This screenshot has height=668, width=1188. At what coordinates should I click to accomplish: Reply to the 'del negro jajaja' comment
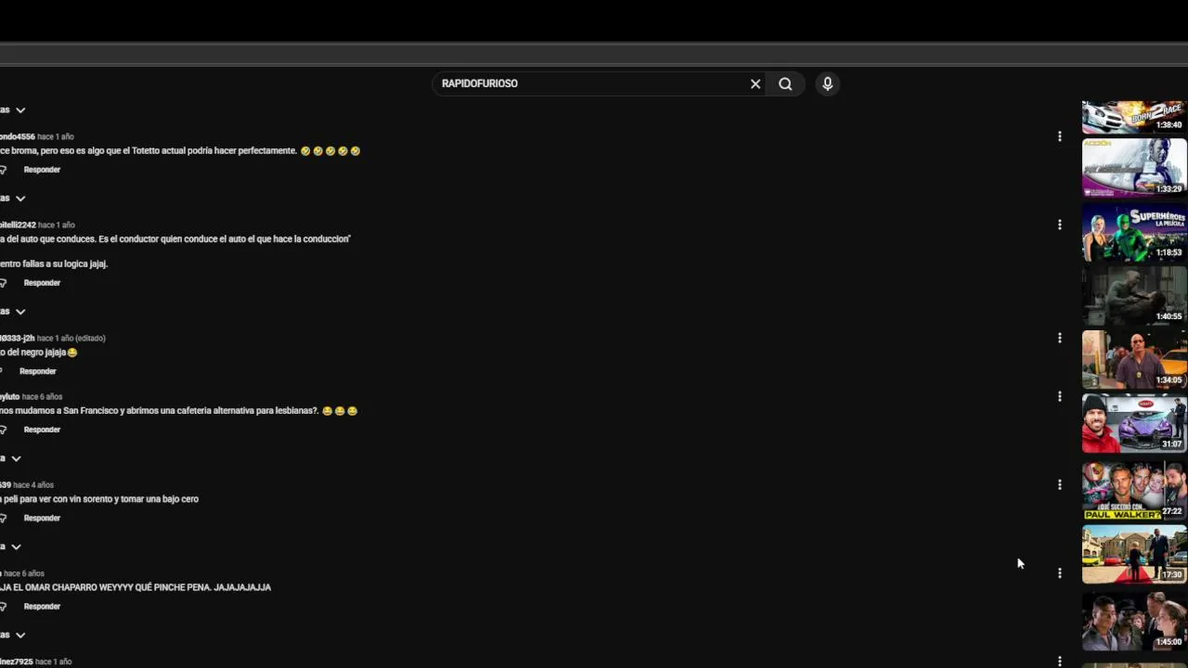click(x=38, y=371)
